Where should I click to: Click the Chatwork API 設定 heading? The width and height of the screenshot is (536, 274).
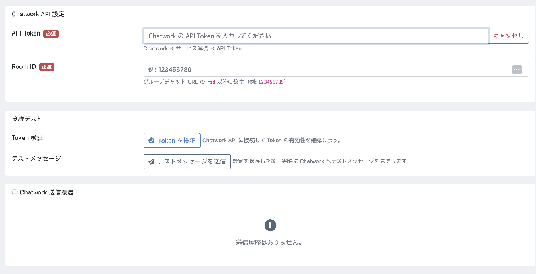point(38,14)
